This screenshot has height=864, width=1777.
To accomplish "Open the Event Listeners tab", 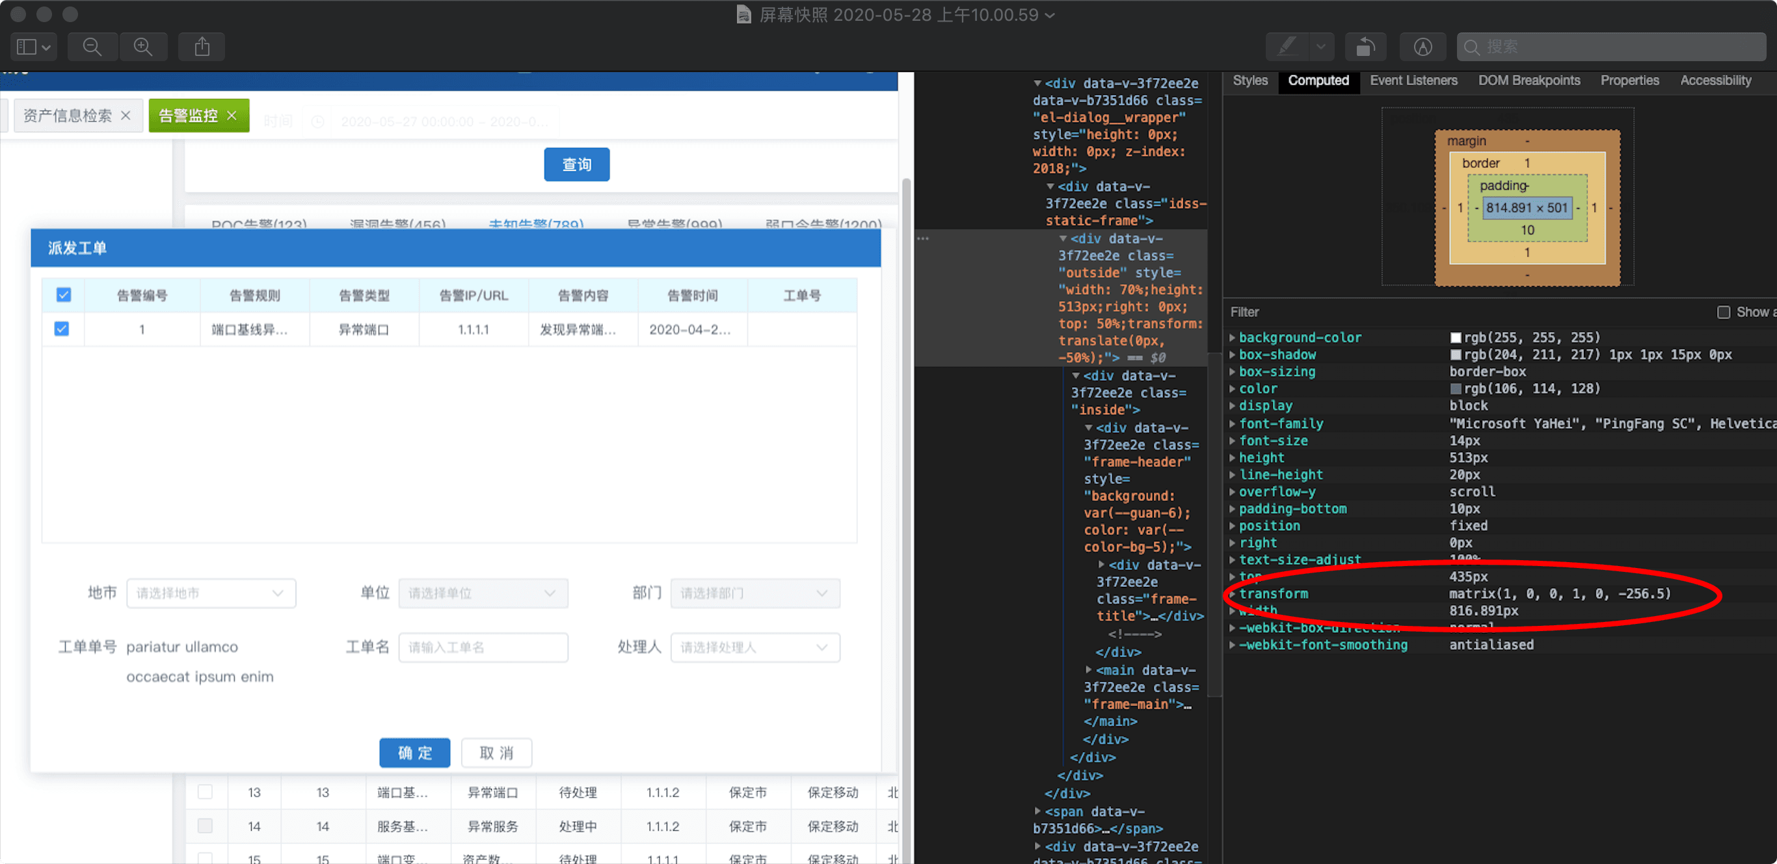I will point(1413,80).
